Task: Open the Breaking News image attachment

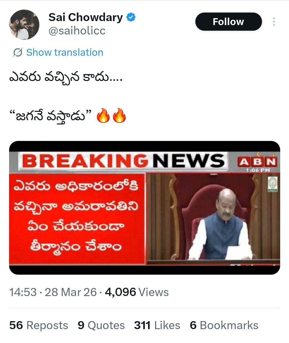Action: (144, 208)
